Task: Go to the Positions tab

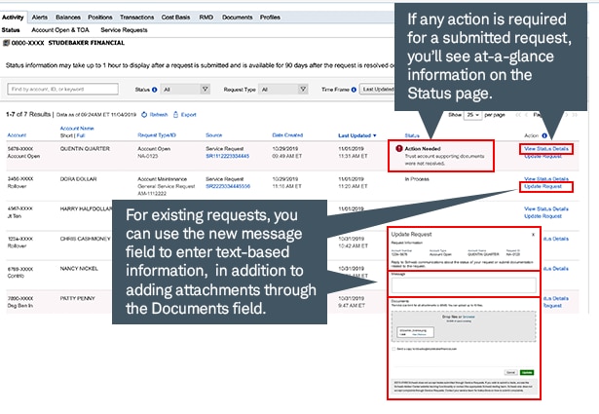Action: click(100, 18)
